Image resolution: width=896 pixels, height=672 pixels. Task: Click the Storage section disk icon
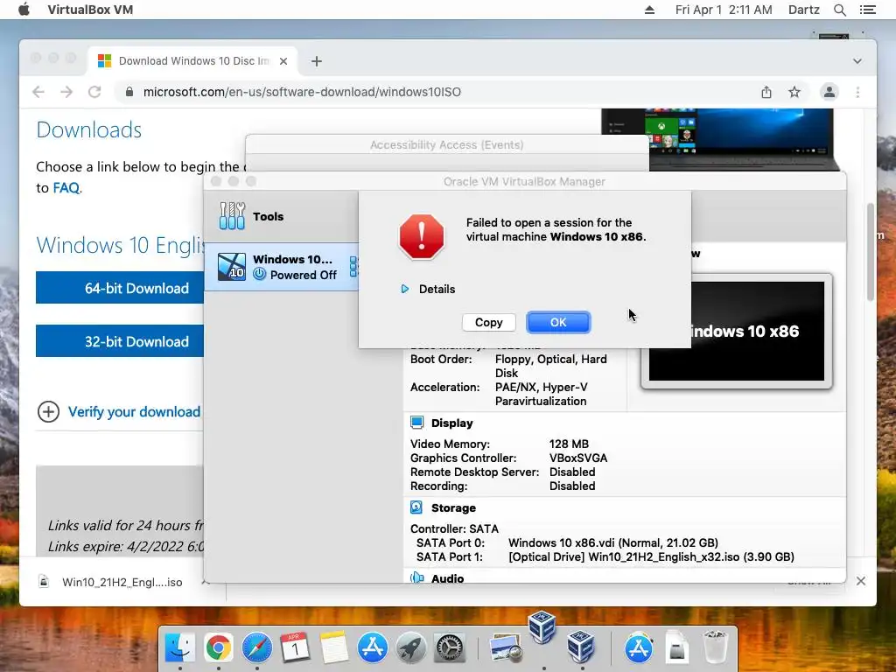[416, 507]
